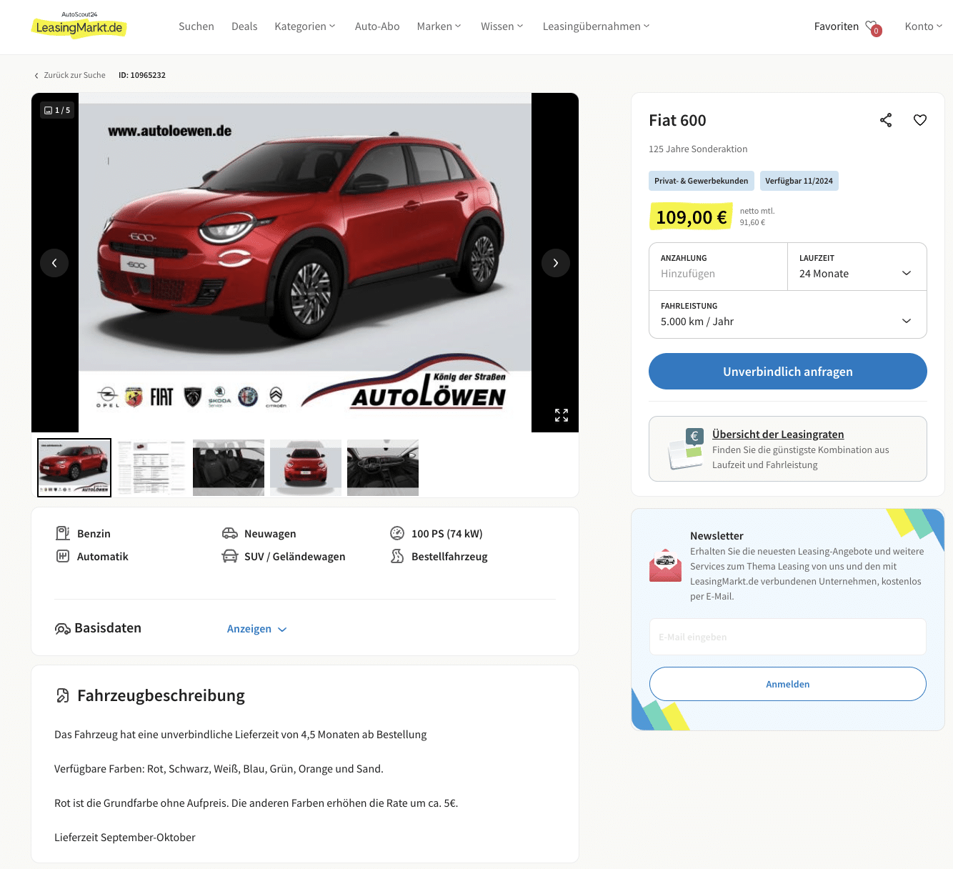Click the Lieferzeit September-Oktober line
The image size is (953, 869).
point(125,838)
